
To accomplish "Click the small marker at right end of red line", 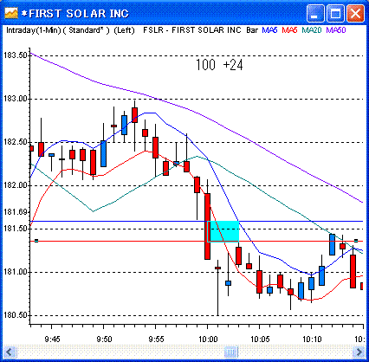I will [356, 241].
